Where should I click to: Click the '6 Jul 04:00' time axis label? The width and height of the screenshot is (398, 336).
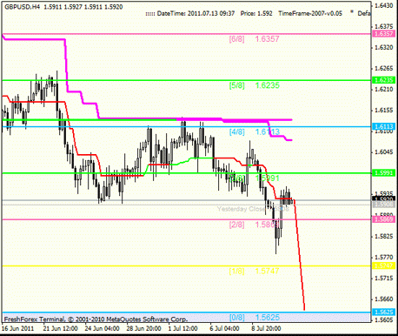pyautogui.click(x=224, y=329)
